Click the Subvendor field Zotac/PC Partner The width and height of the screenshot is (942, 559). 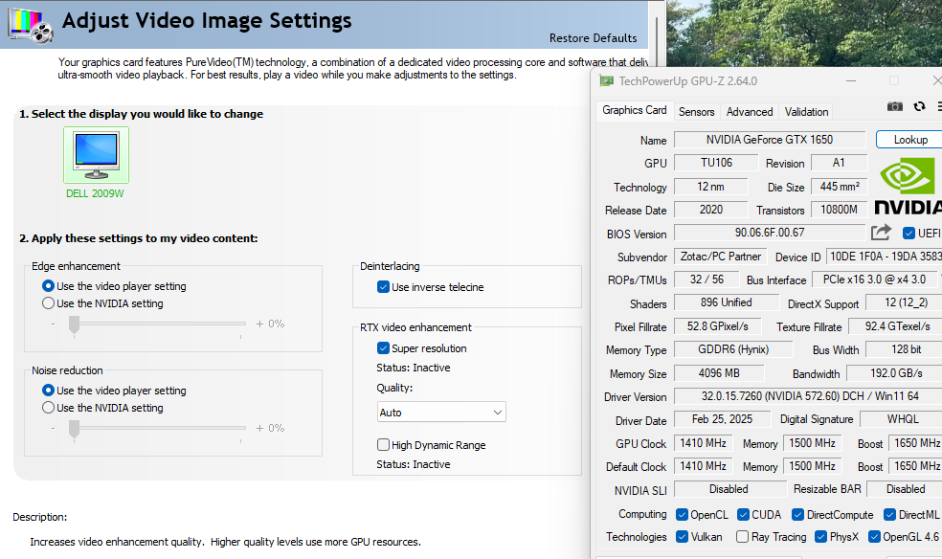720,257
